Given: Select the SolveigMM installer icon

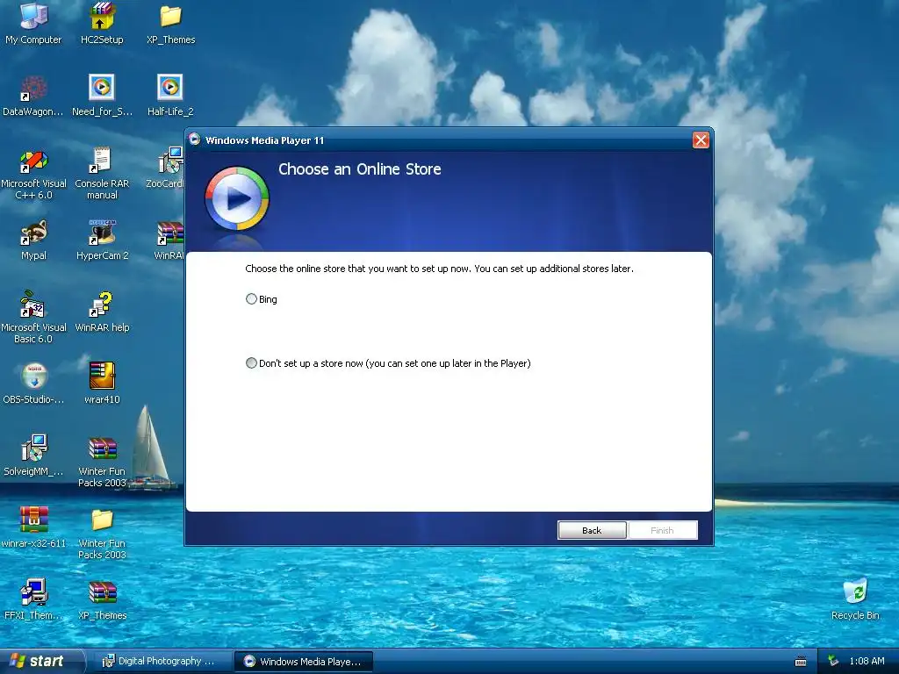Looking at the screenshot, I should 33,455.
